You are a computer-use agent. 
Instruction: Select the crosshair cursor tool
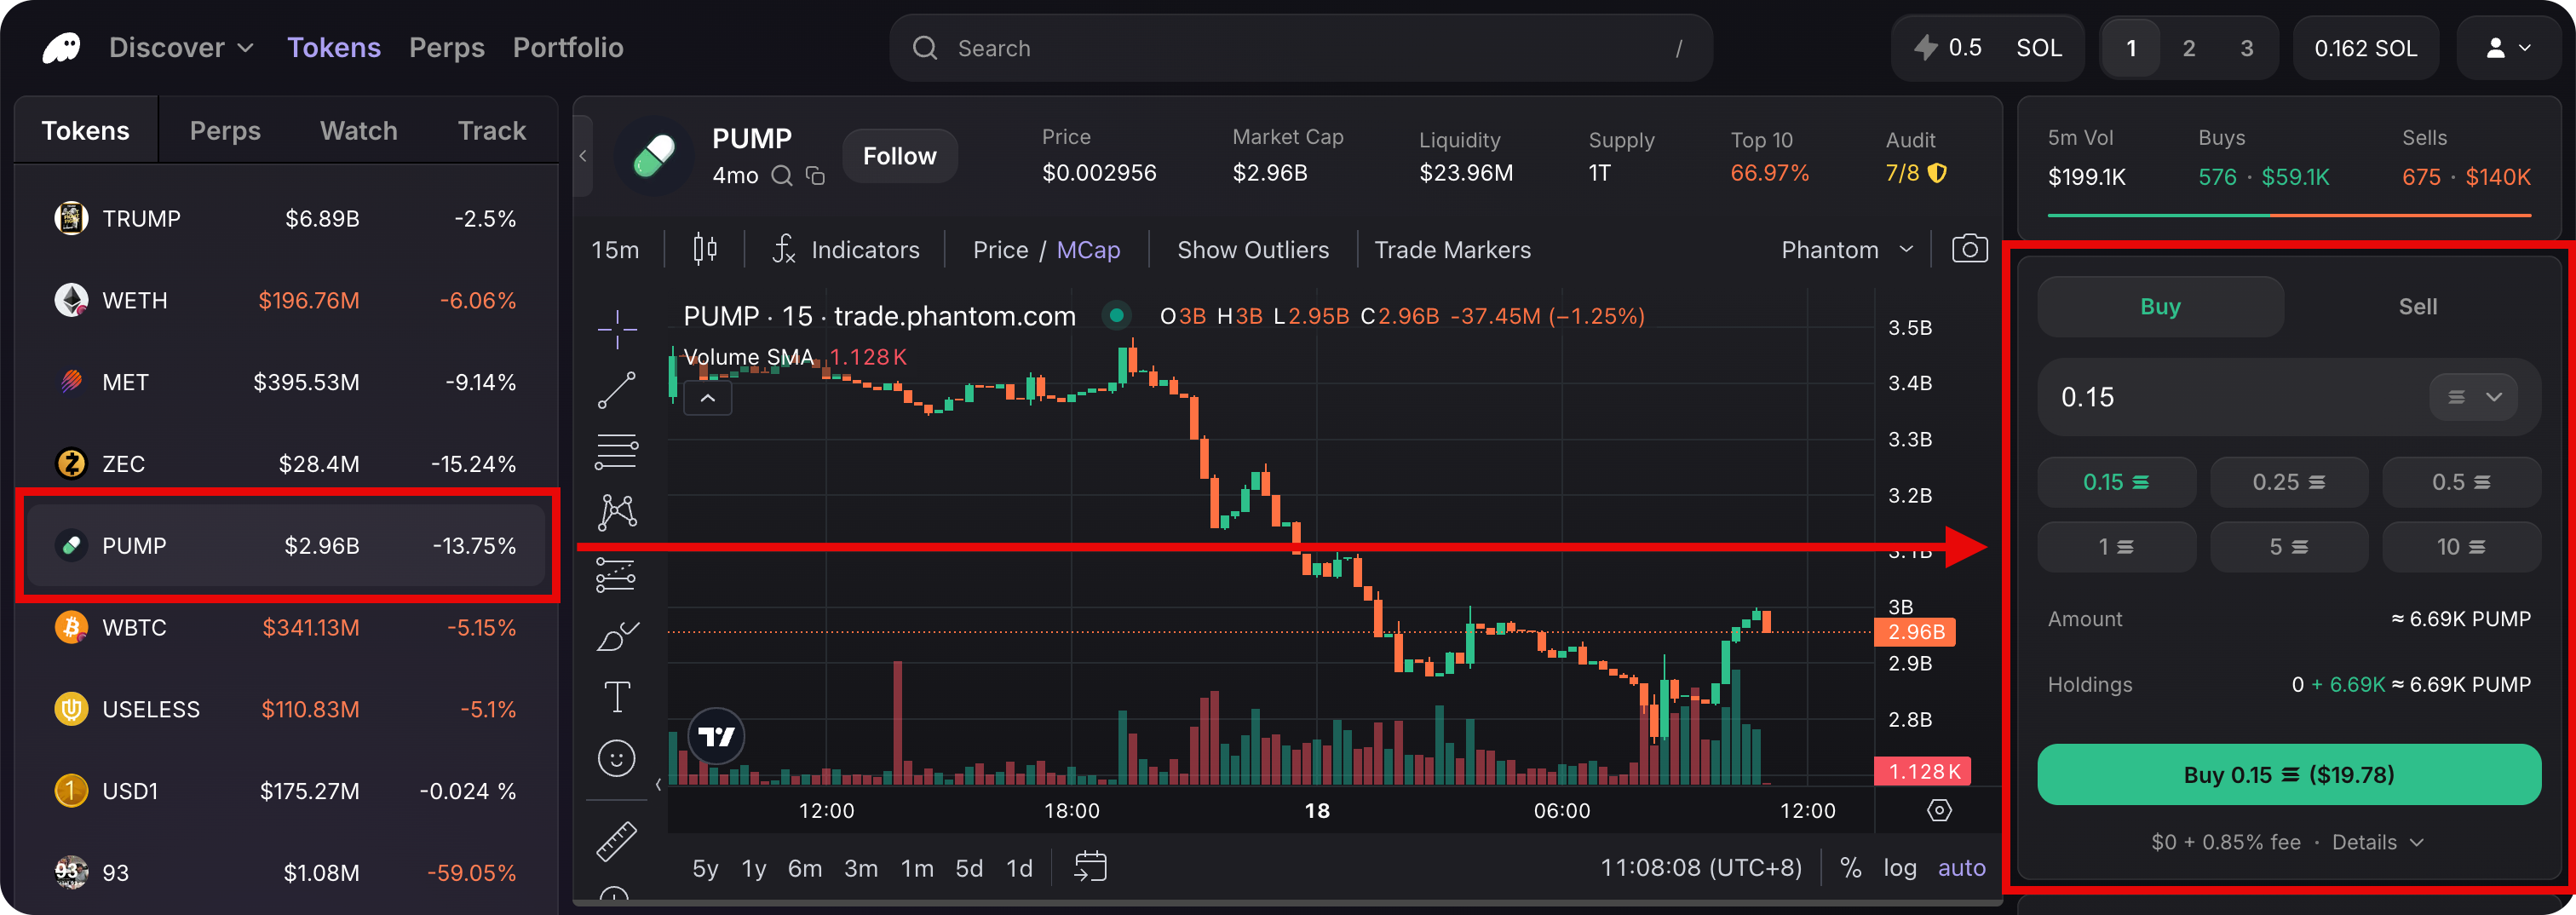(617, 328)
